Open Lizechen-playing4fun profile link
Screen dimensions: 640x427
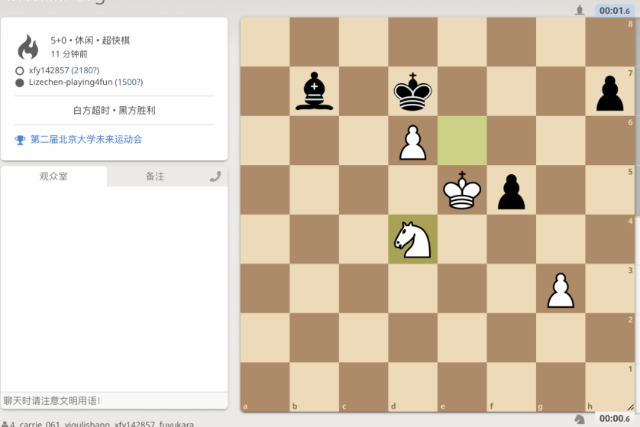(x=70, y=82)
